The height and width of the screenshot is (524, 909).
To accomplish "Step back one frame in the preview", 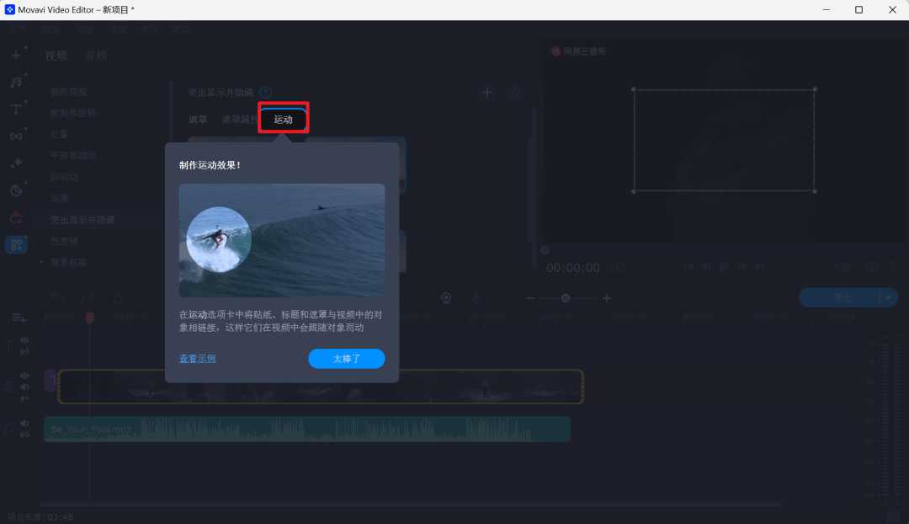I will click(706, 266).
